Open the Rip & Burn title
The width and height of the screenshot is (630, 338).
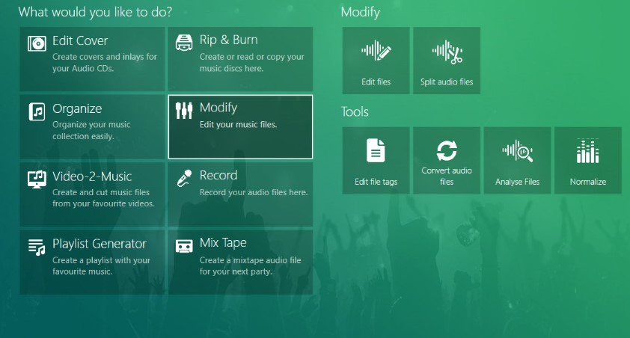[x=229, y=40]
